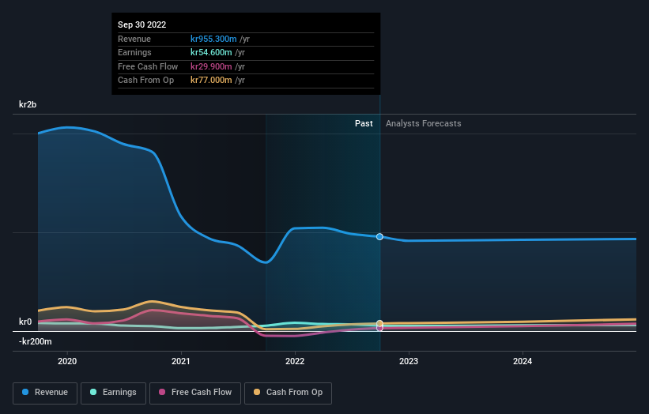Select the pink Free Cash Flow data point marker

click(379, 329)
